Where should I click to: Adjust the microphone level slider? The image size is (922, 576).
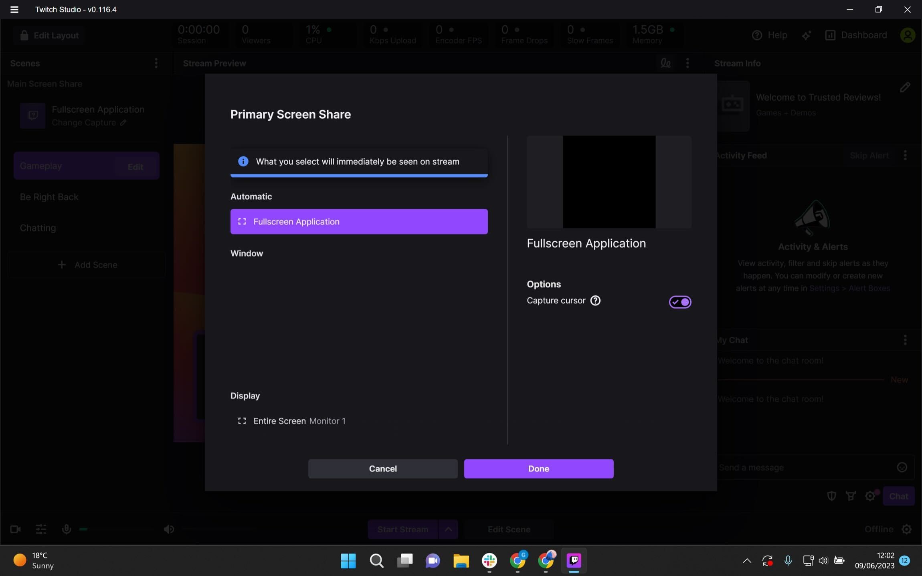click(117, 530)
